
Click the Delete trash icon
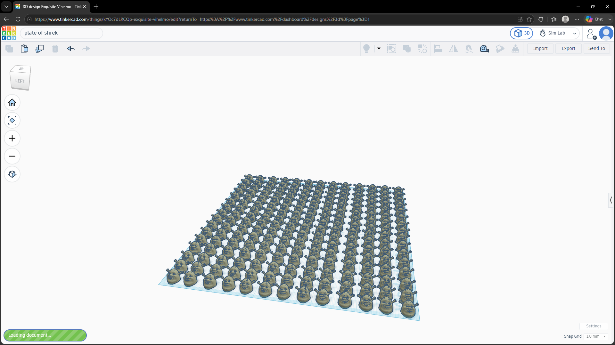pyautogui.click(x=55, y=49)
